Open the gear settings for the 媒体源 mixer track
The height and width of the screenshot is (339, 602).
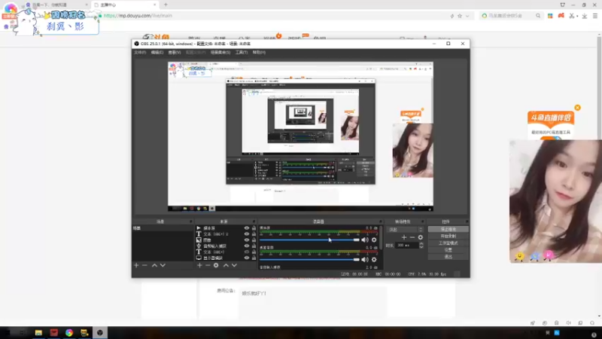[x=374, y=240]
